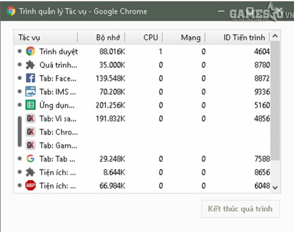Select the GK icon for Tab: Vì sa…
This screenshot has width=294, height=232.
[30, 118]
